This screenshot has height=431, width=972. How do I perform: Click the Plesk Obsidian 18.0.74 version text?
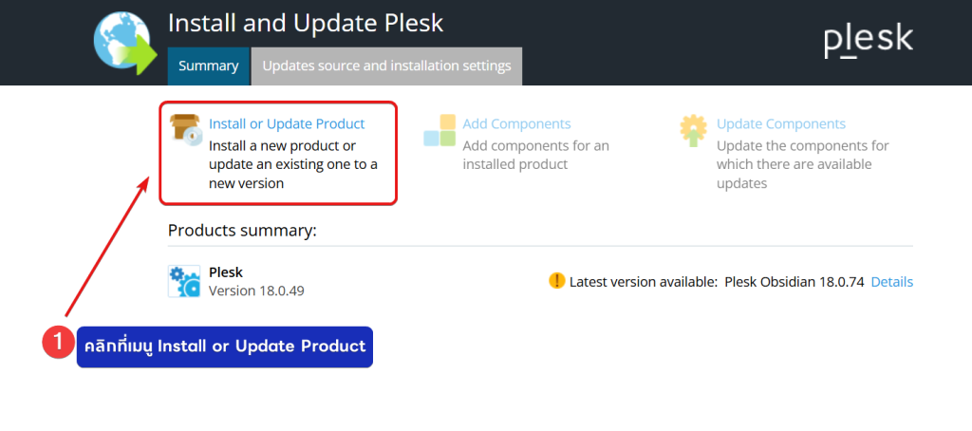coord(794,282)
